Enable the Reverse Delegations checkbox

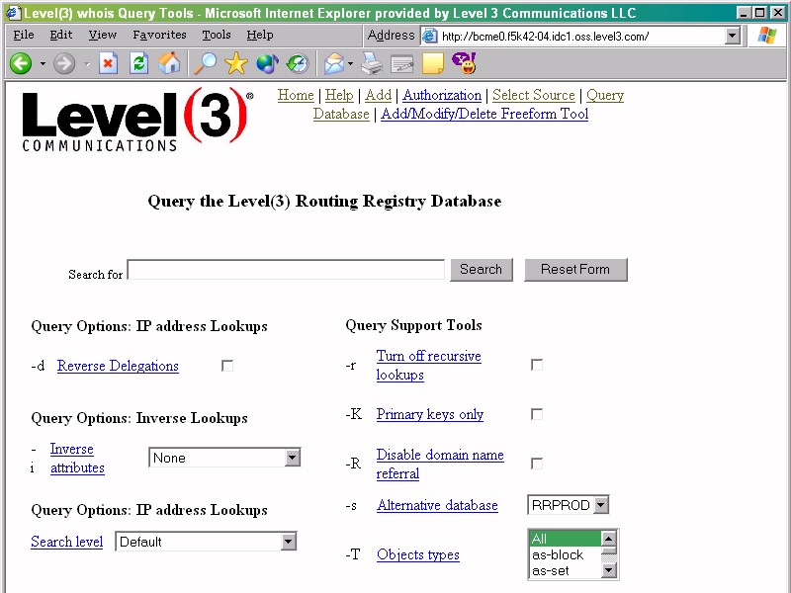(227, 366)
